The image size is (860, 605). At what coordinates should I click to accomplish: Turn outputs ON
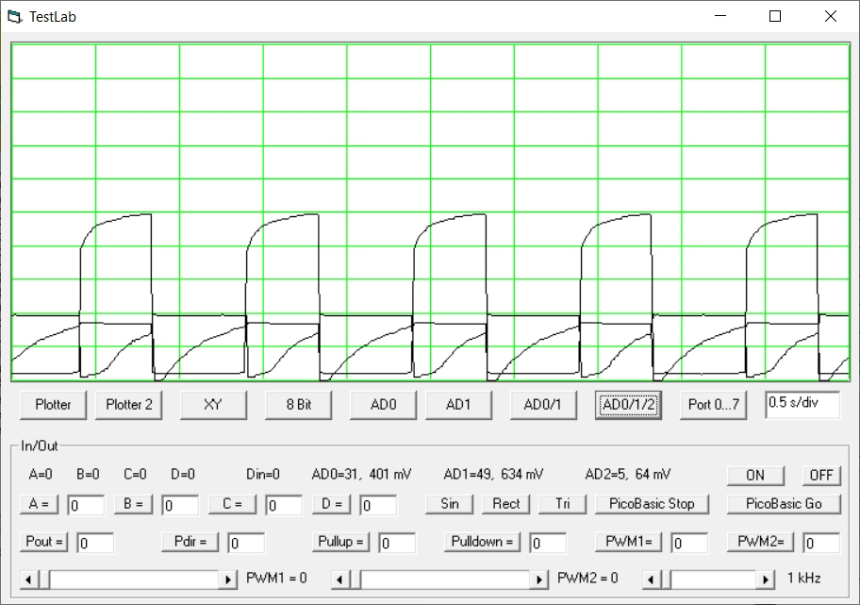pos(754,475)
